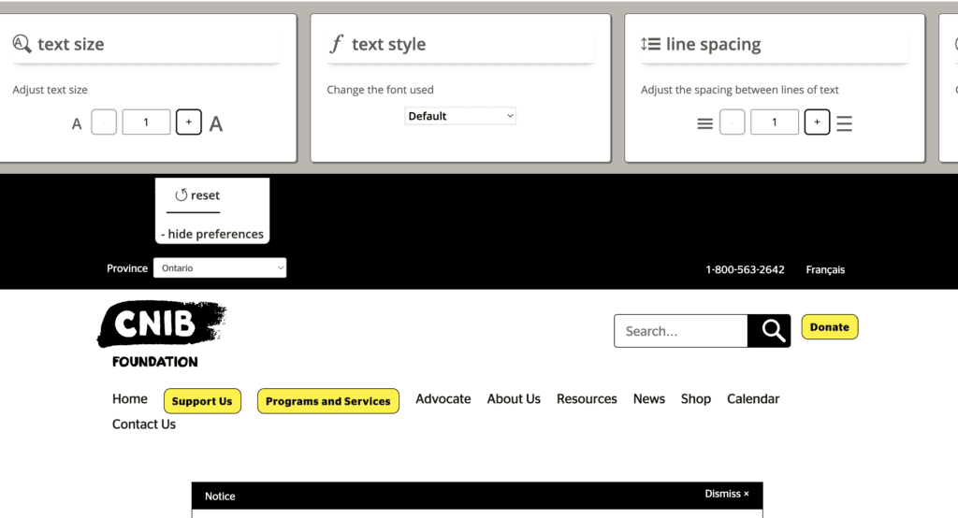This screenshot has width=958, height=518.
Task: Dismiss the Notice banner
Action: click(x=727, y=494)
